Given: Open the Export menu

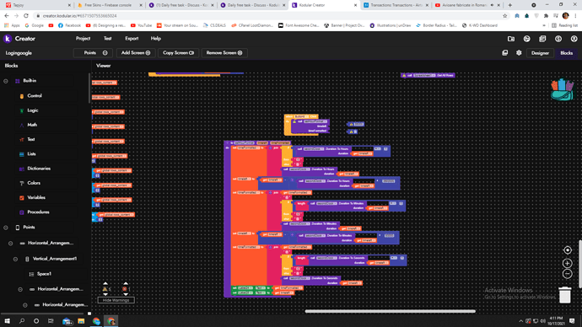Looking at the screenshot, I should tap(132, 39).
